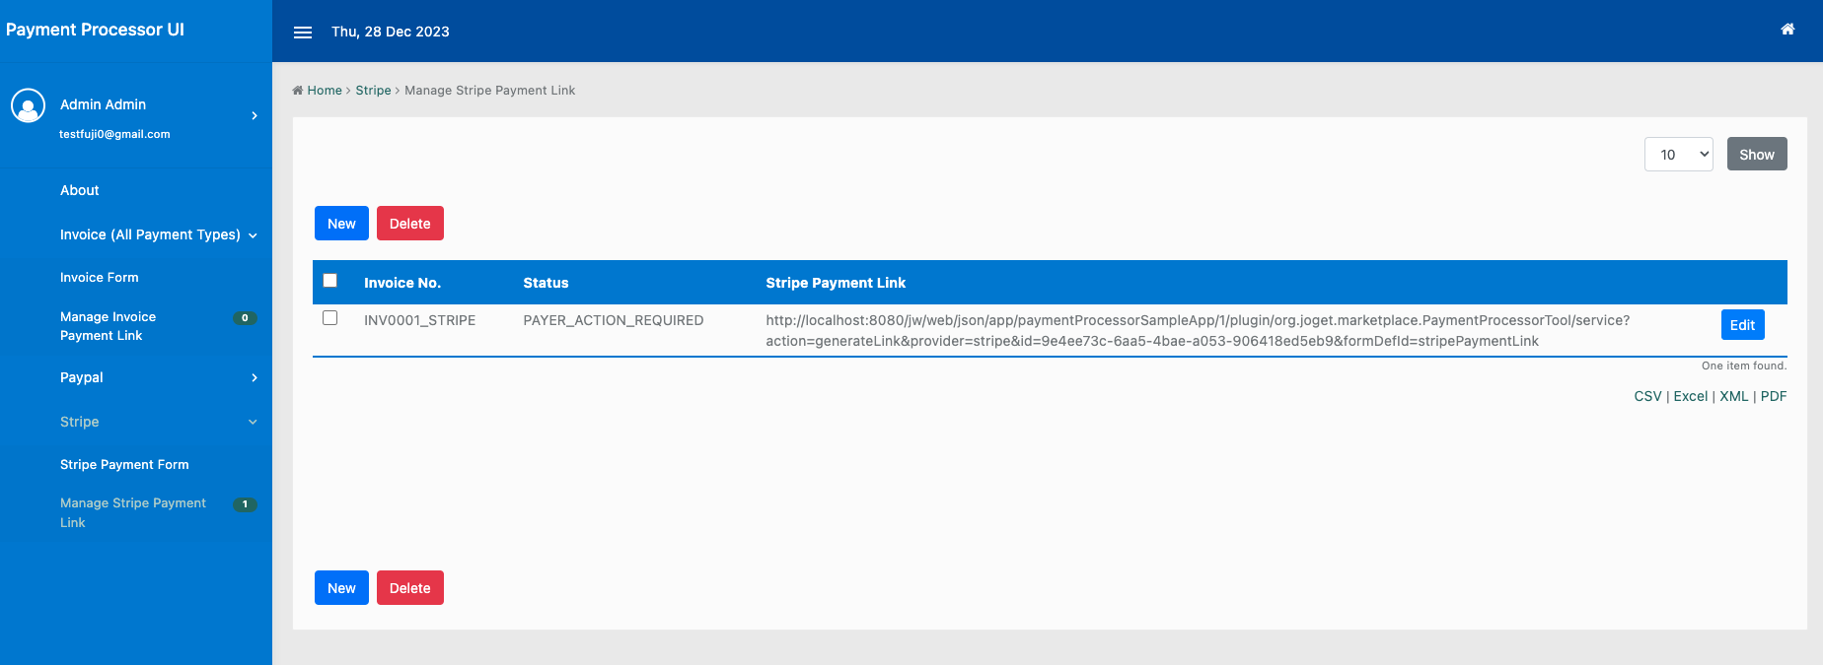
Task: Edit the INV0001_STRIPE row
Action: pyautogui.click(x=1743, y=325)
